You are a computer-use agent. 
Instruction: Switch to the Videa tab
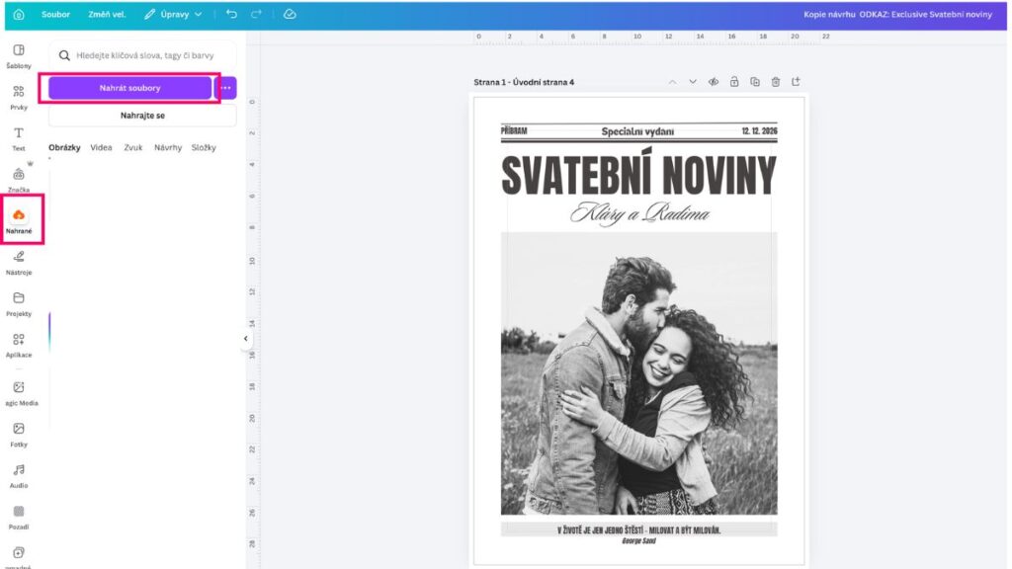tap(102, 148)
